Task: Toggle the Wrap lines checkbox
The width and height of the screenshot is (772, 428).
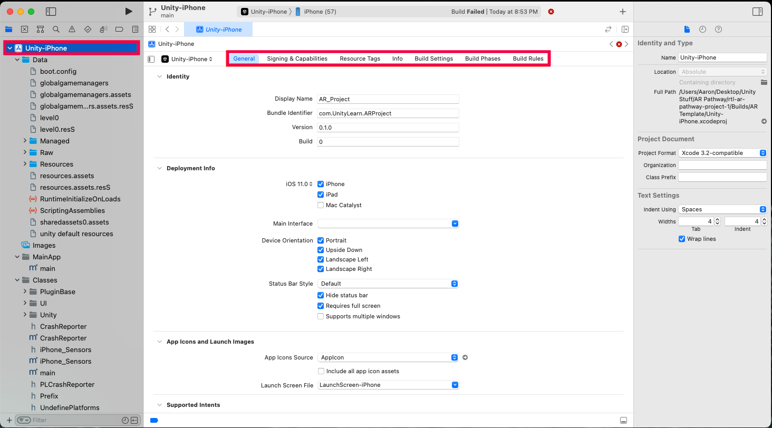Action: [682, 239]
